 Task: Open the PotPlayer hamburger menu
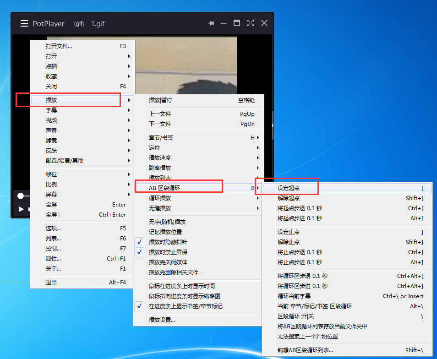coord(24,23)
